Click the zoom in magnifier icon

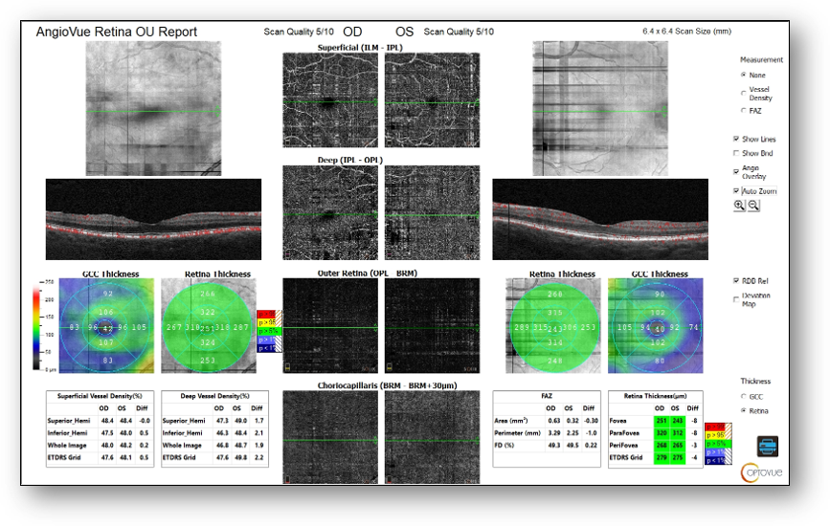pos(739,206)
